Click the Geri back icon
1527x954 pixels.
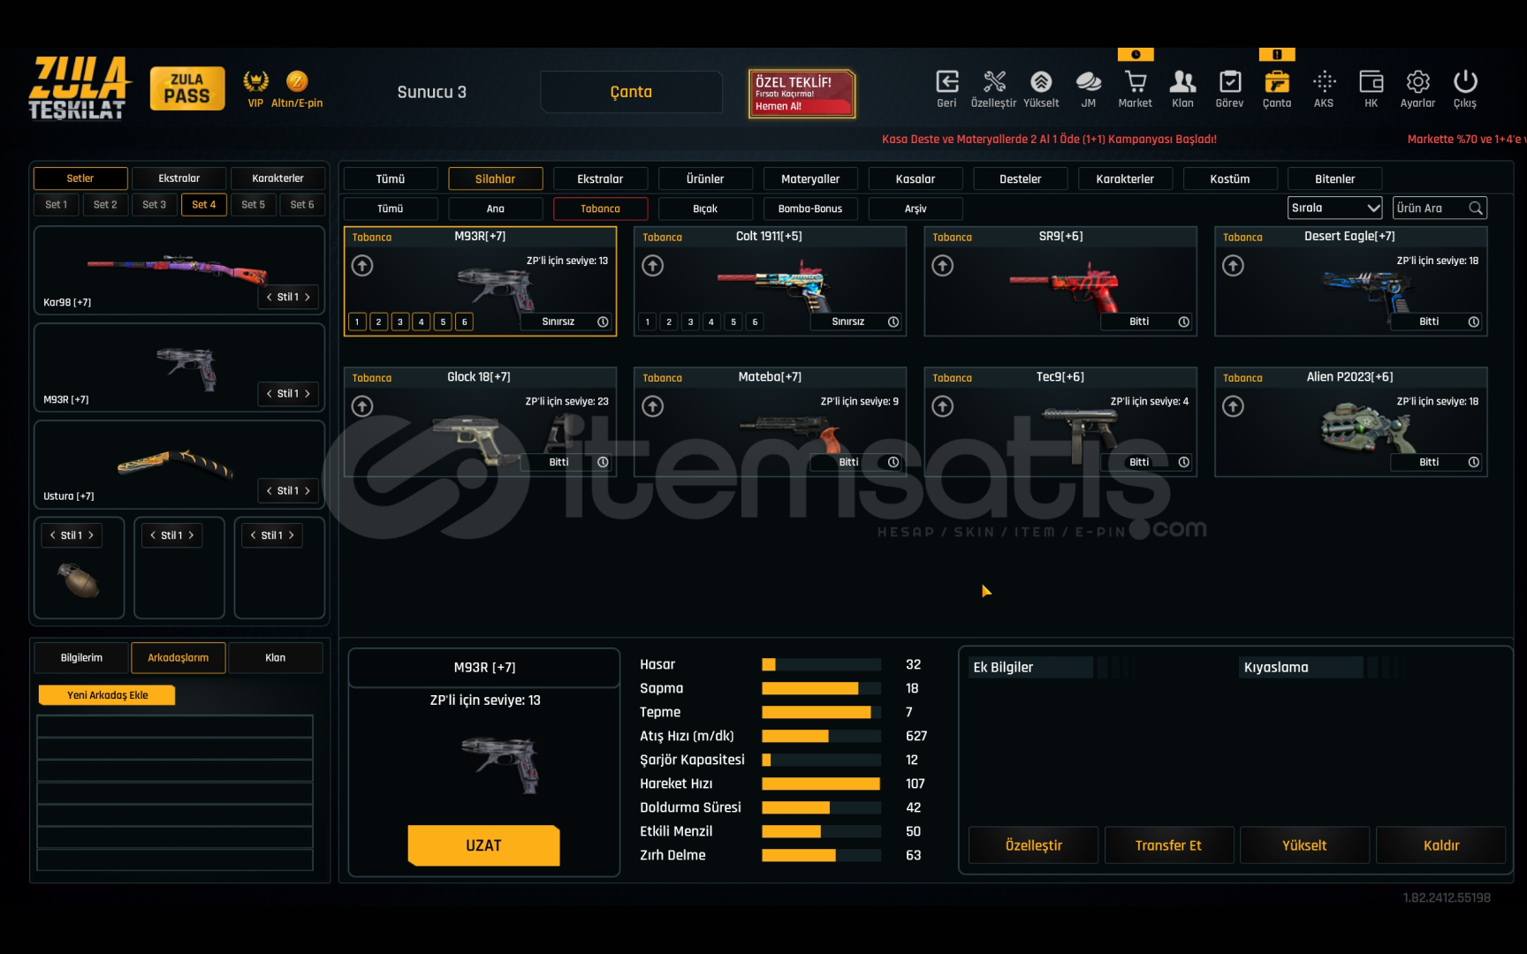pyautogui.click(x=946, y=82)
